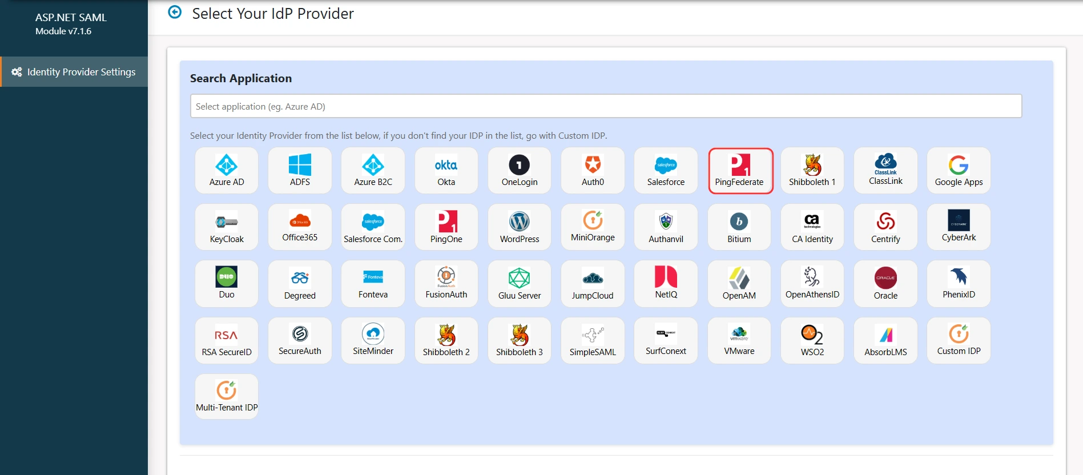Pick the Duo identity provider
This screenshot has width=1083, height=475.
[x=227, y=284]
